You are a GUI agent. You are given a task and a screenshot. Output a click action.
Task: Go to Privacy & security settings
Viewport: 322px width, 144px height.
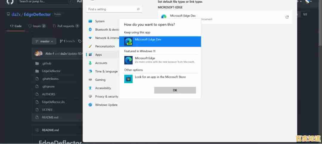[106, 96]
